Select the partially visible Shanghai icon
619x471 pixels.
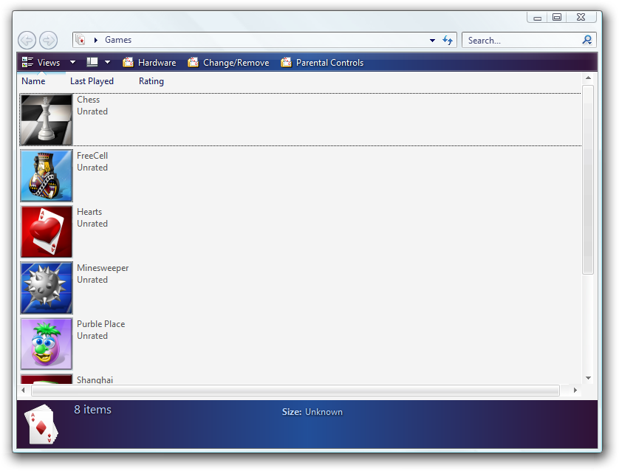tap(47, 379)
